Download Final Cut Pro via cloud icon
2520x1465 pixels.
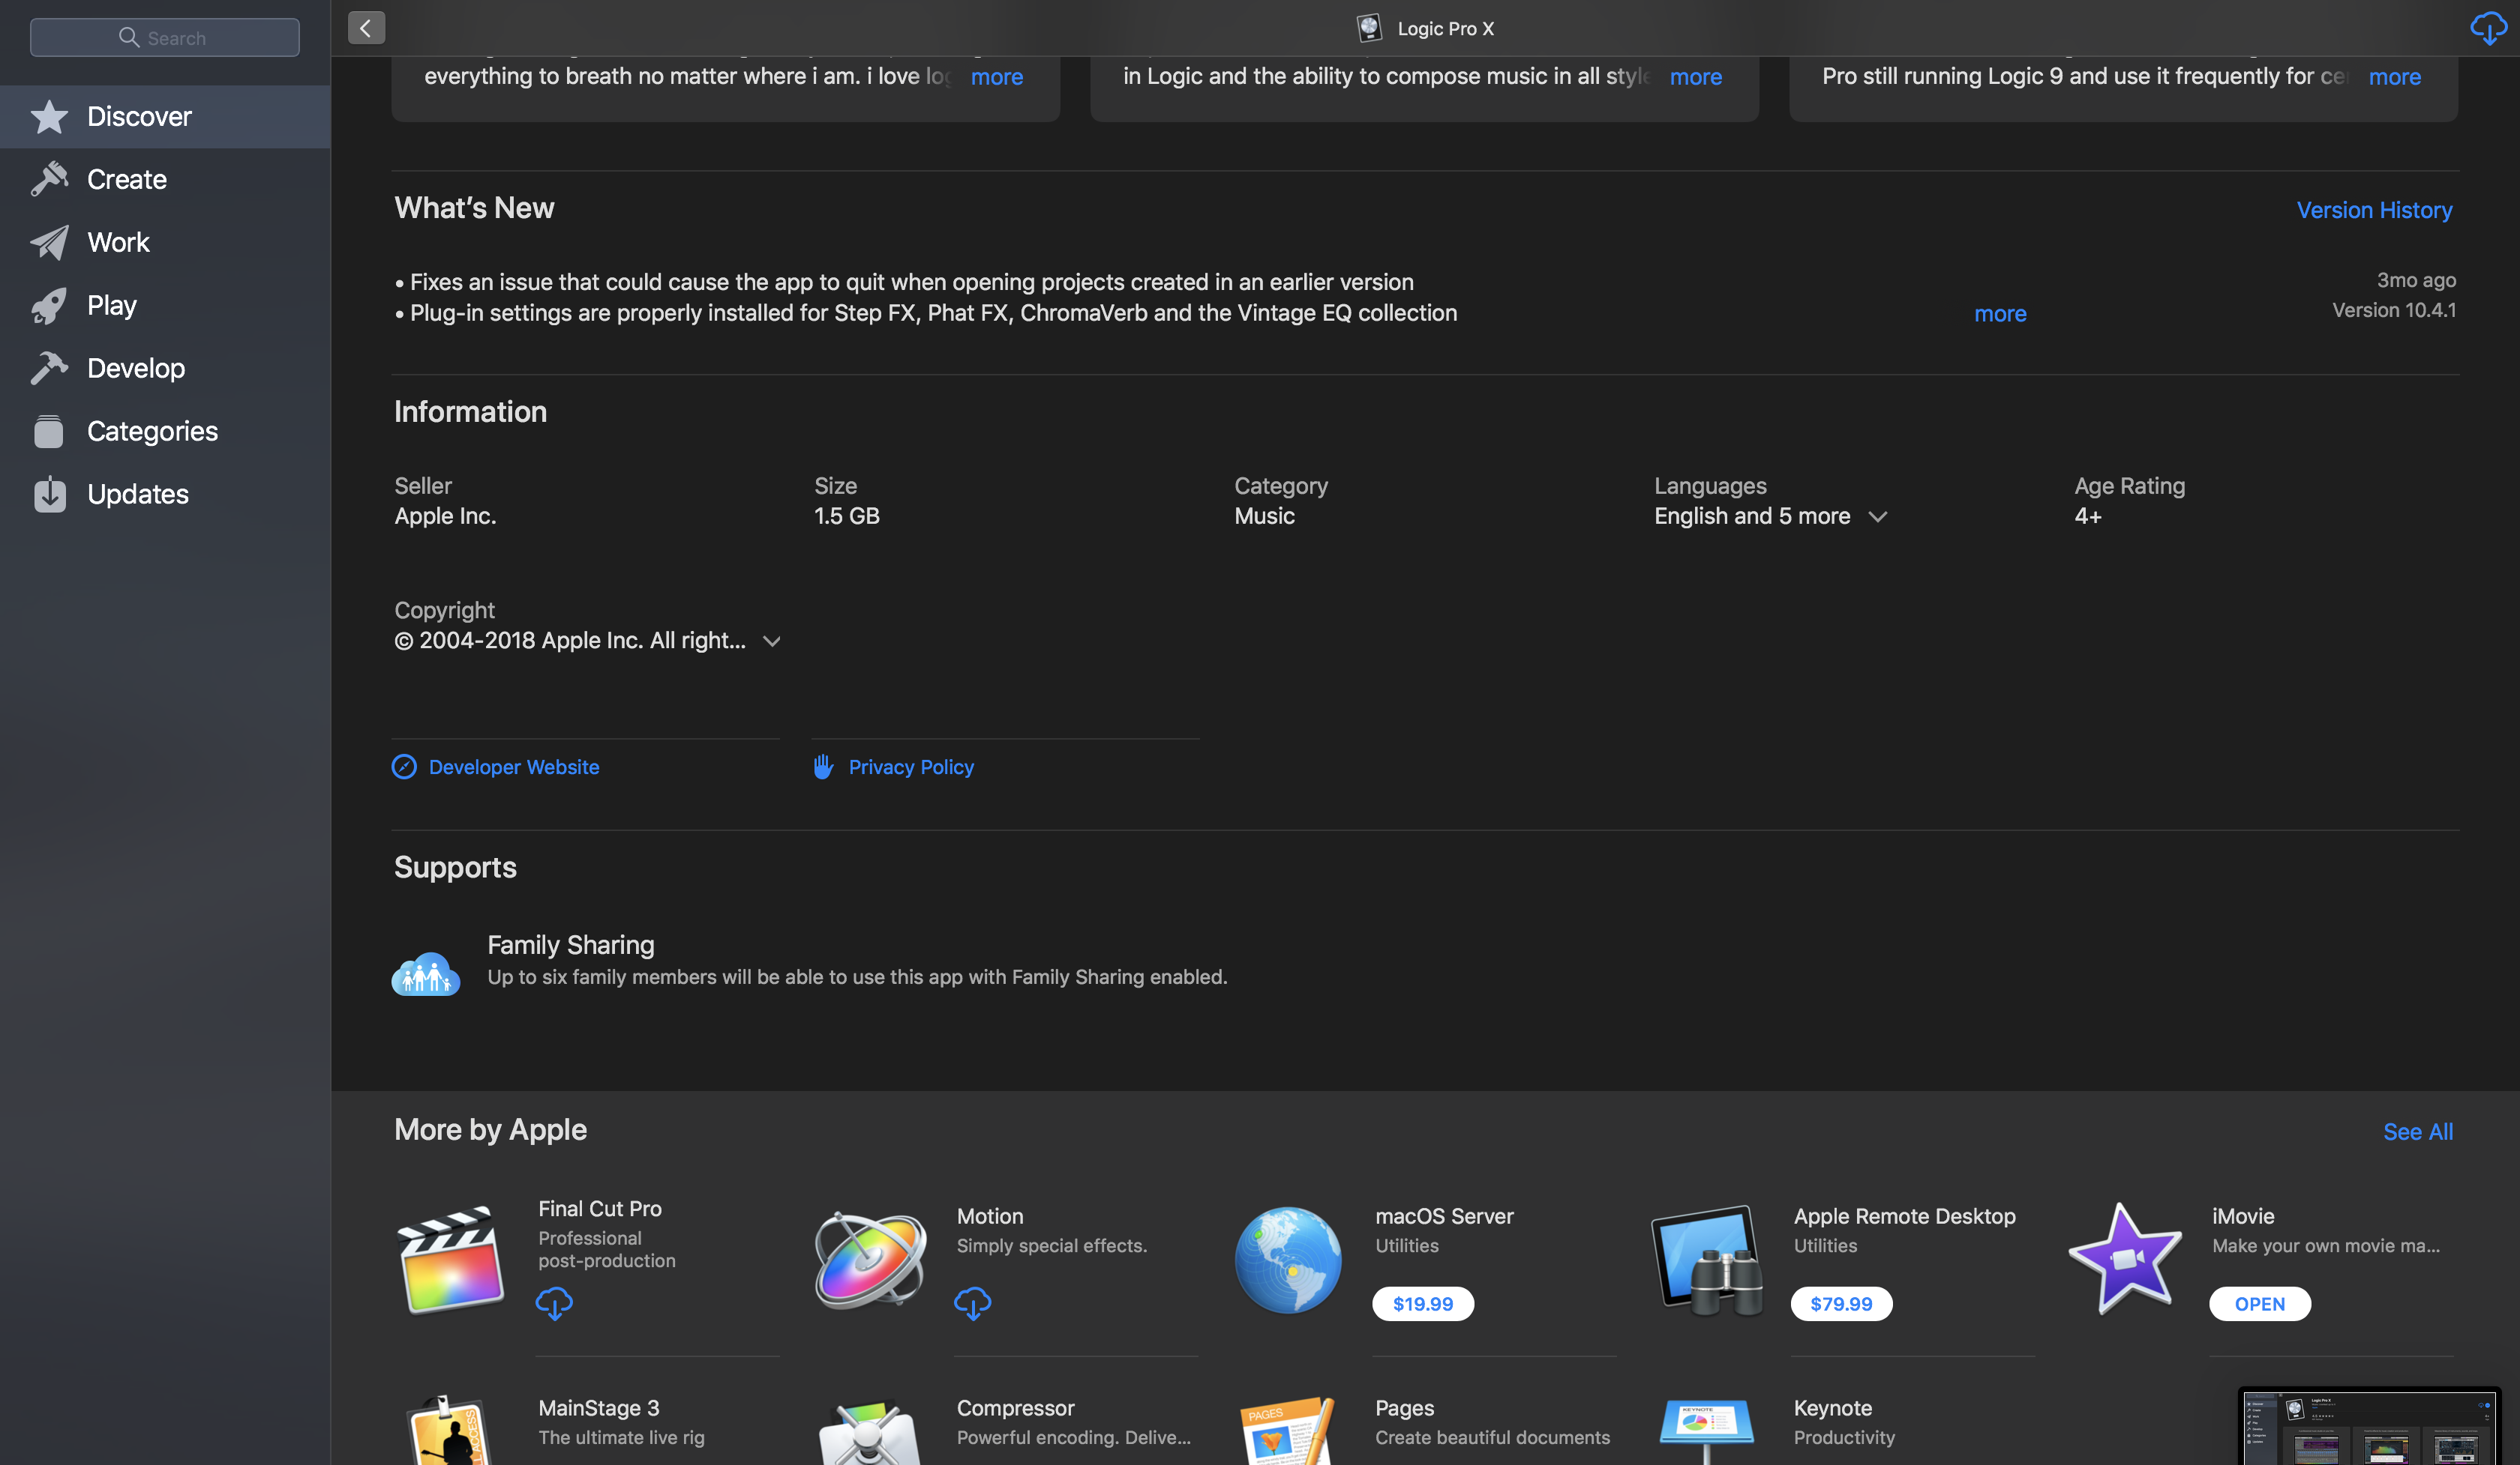coord(554,1303)
